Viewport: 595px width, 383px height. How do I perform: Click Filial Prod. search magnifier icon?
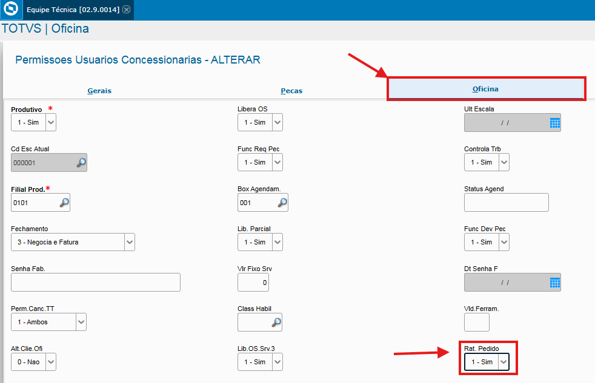coord(64,203)
